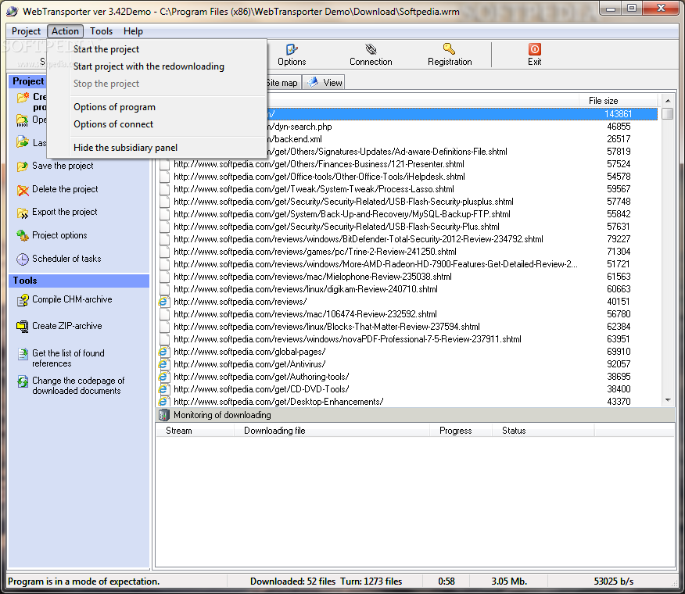The width and height of the screenshot is (685, 594).
Task: Click the file list scroll up arrow
Action: [668, 101]
